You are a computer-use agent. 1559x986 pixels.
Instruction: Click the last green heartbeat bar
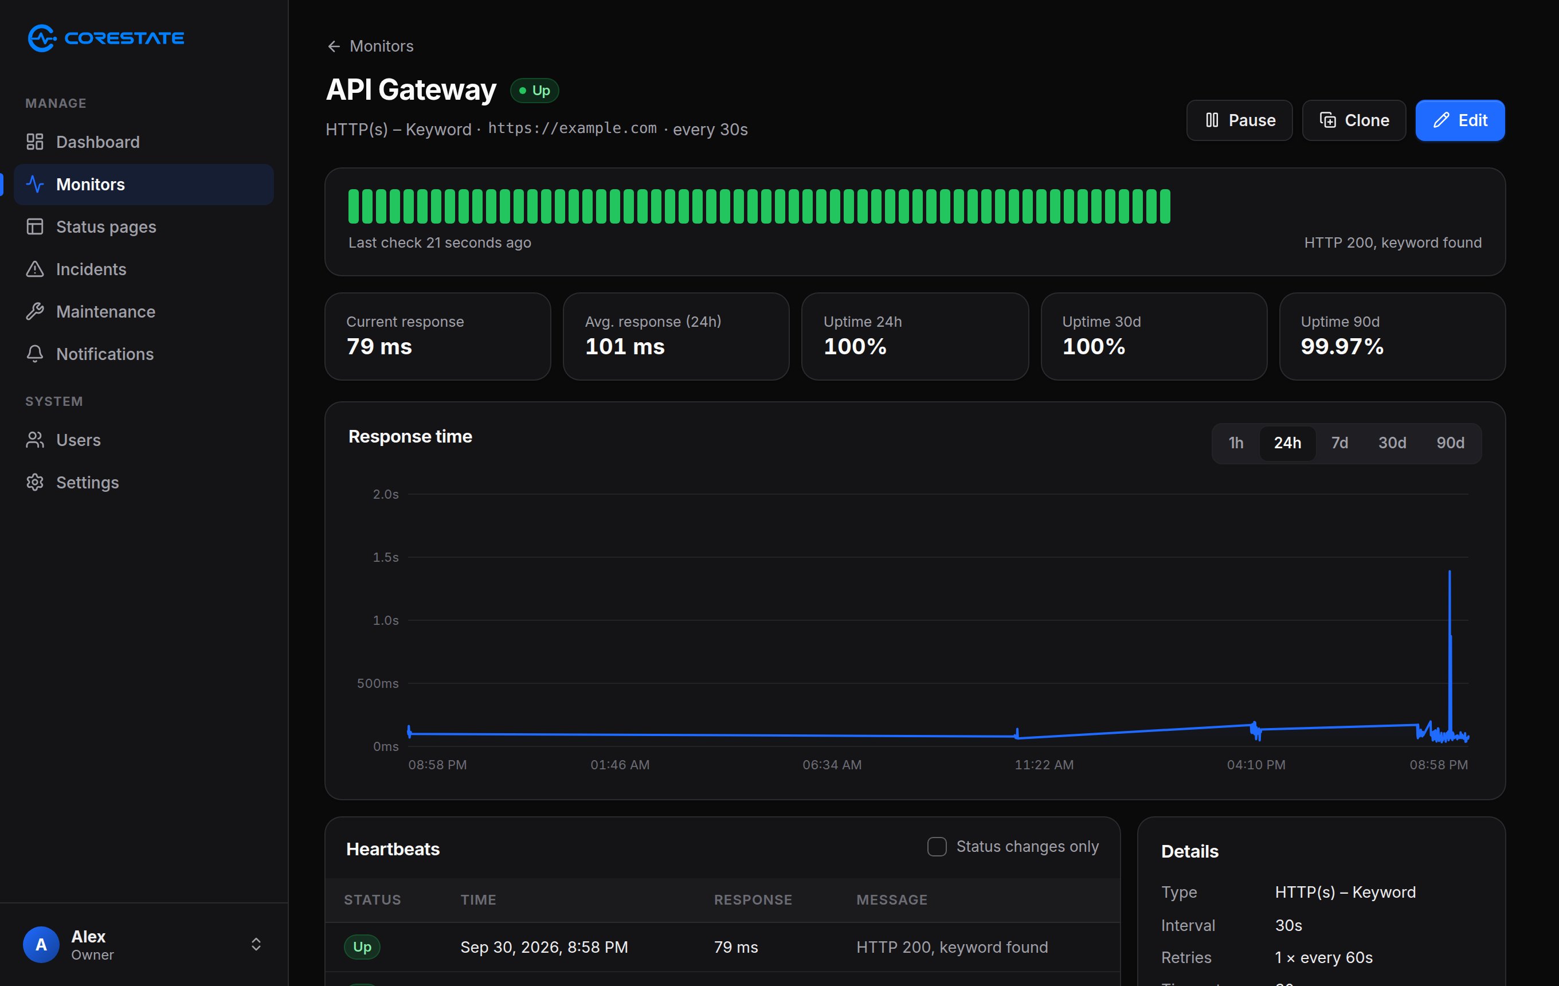1165,206
